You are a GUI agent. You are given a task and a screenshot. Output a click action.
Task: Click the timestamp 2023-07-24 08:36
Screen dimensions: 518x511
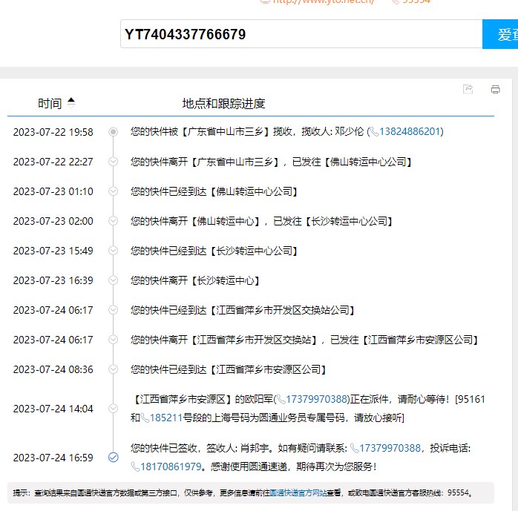point(53,369)
